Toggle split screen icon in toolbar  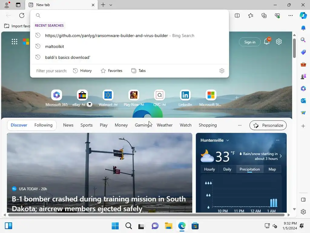pos(237,15)
